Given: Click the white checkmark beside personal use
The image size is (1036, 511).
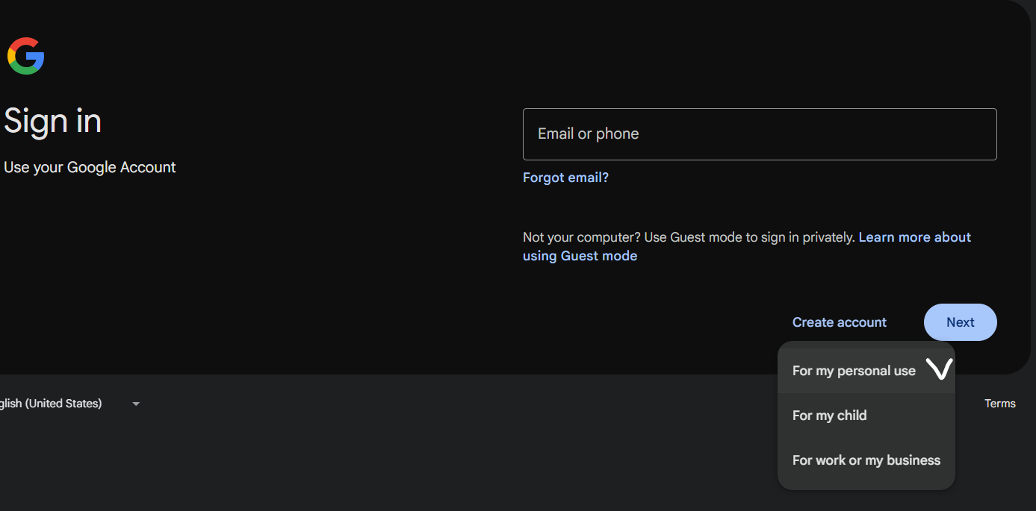Looking at the screenshot, I should tap(939, 369).
